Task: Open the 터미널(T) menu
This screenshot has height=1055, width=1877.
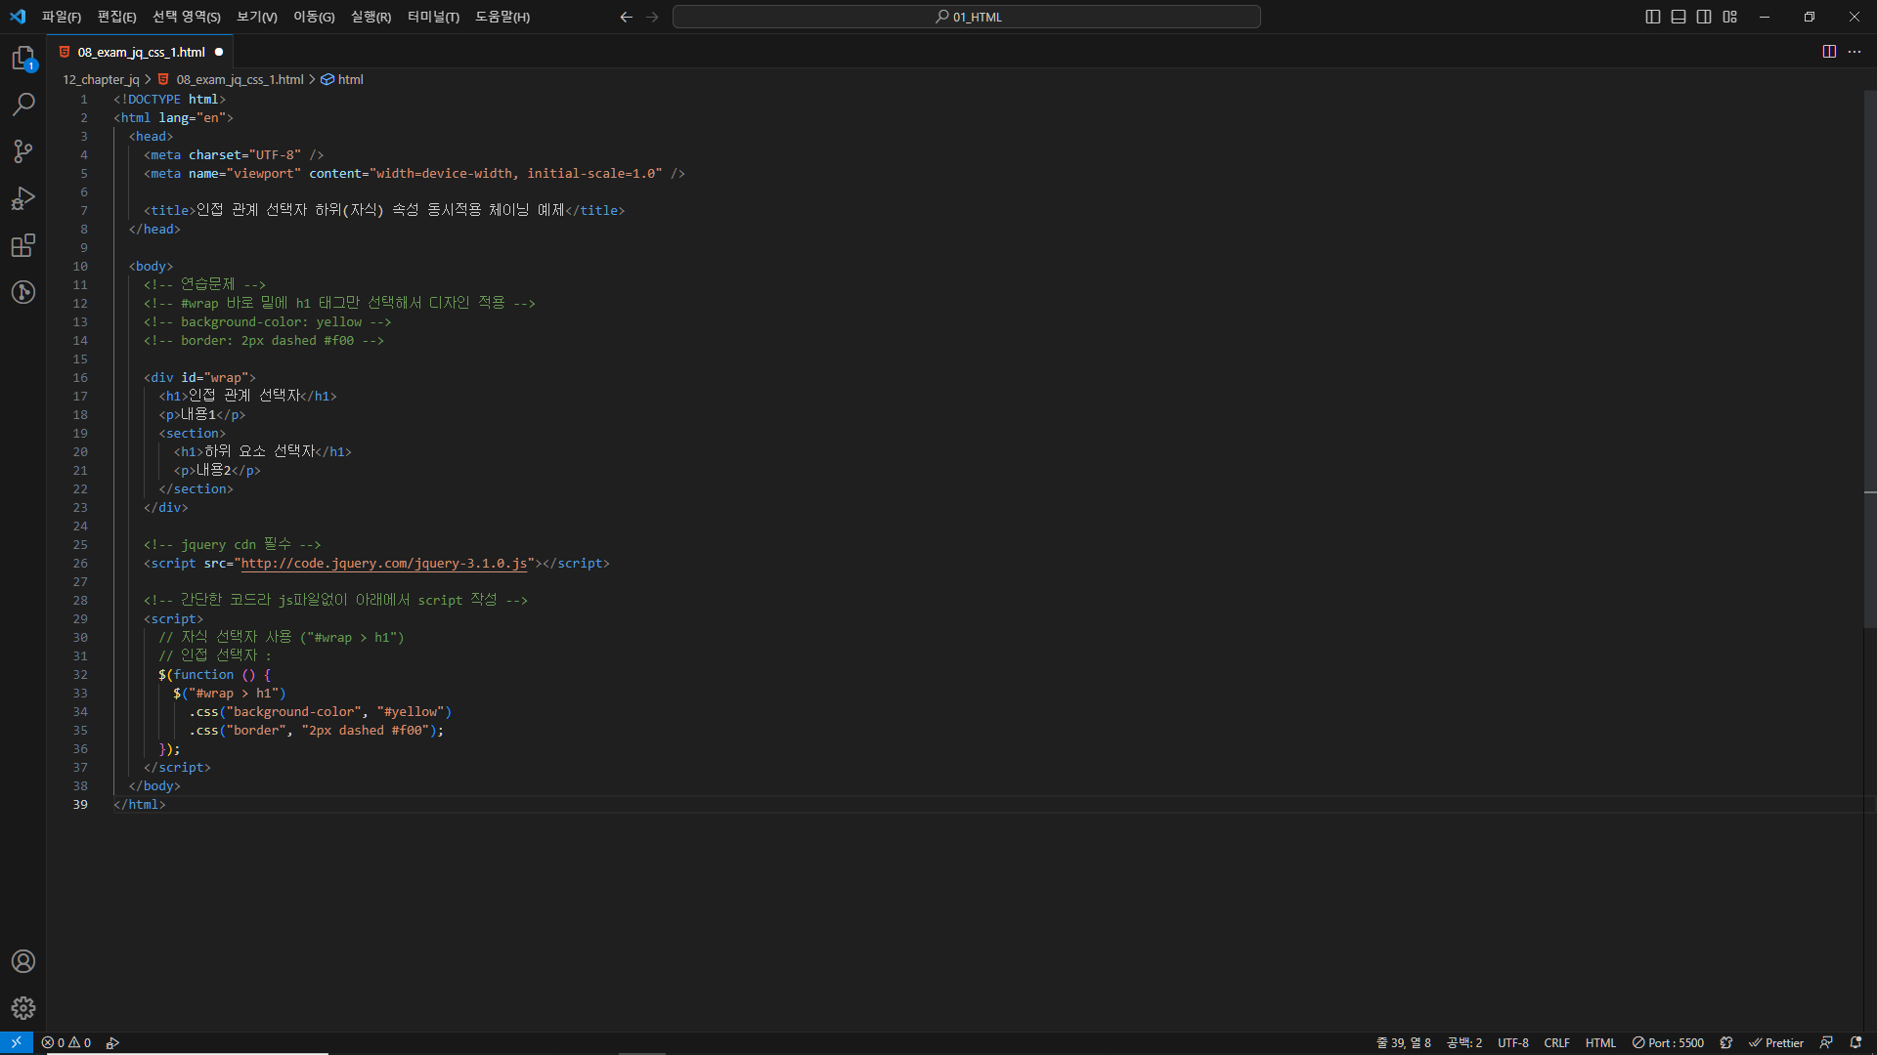Action: pyautogui.click(x=433, y=17)
